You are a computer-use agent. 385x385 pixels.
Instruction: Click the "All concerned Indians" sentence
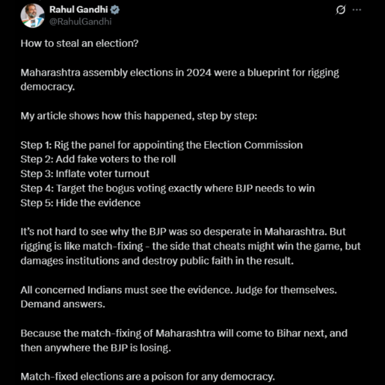pyautogui.click(x=179, y=290)
